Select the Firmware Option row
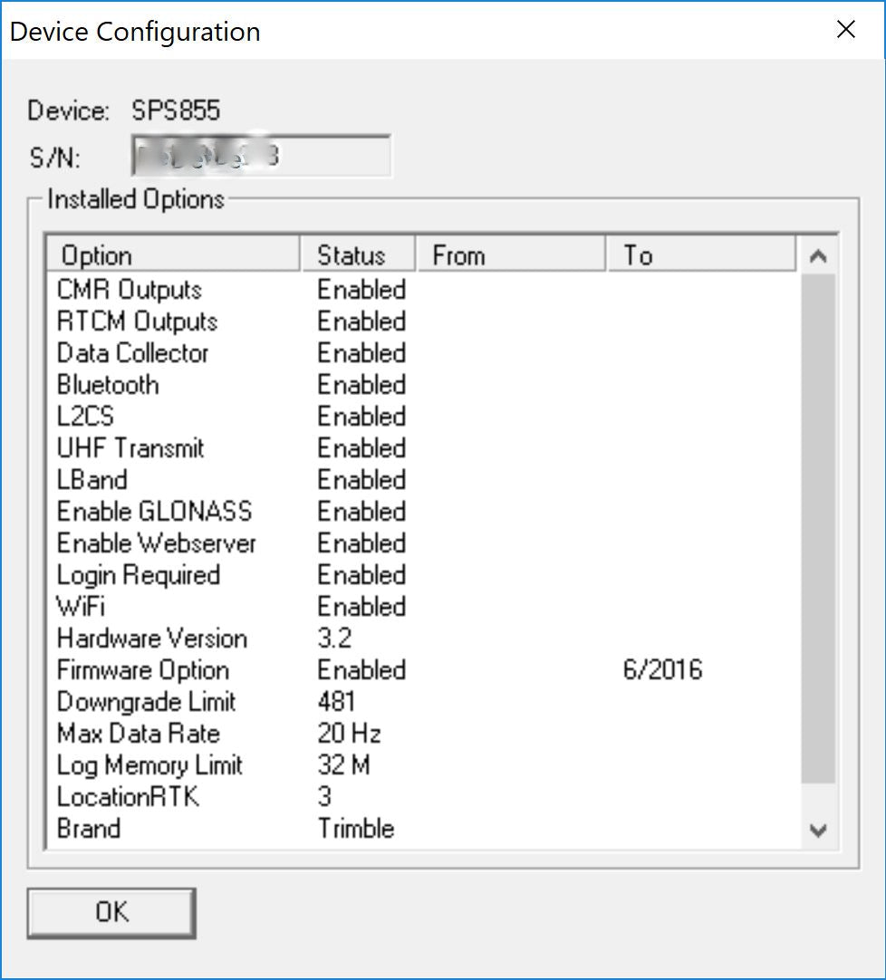 point(142,670)
